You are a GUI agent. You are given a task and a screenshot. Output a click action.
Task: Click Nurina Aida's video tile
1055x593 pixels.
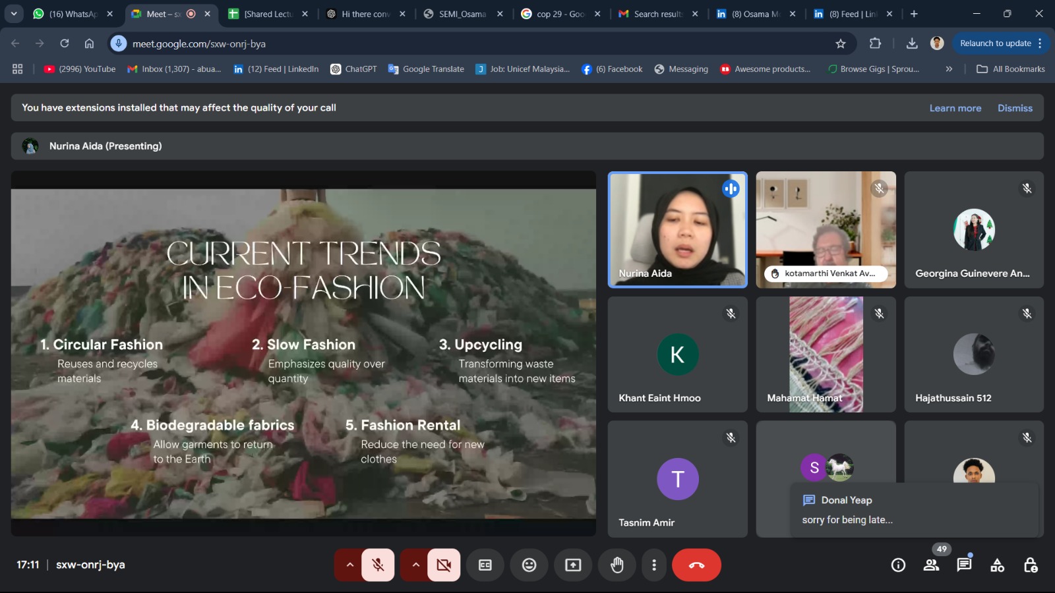pyautogui.click(x=677, y=230)
